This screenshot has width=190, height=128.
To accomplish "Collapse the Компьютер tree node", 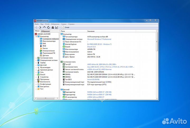I will (x=36, y=36).
